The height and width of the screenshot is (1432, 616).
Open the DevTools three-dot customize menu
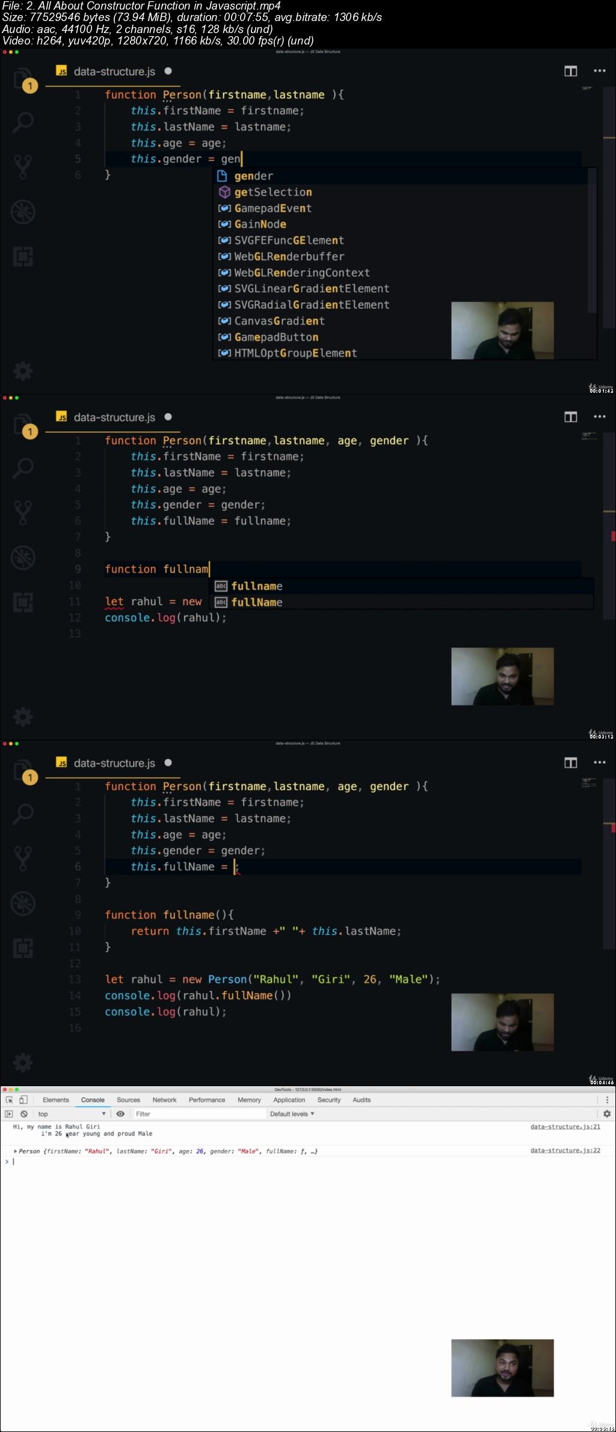click(x=607, y=1100)
